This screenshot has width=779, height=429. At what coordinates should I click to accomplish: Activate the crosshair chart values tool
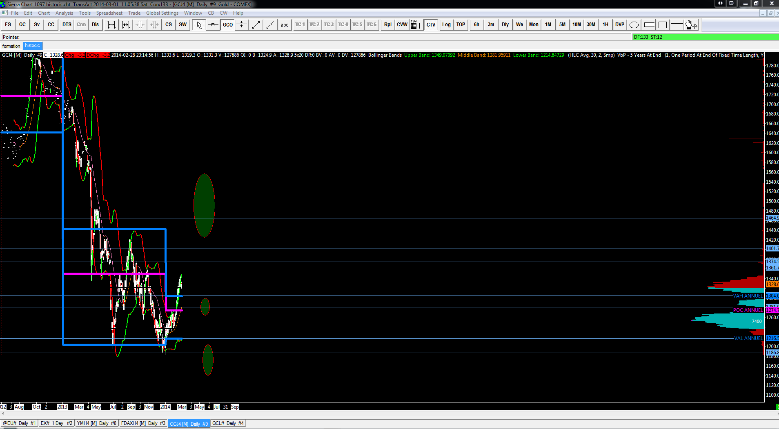click(x=213, y=24)
